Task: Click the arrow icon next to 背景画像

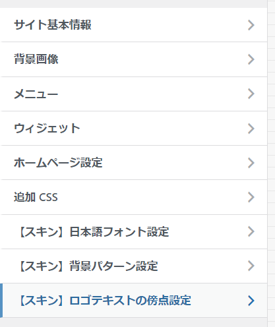Action: (251, 59)
